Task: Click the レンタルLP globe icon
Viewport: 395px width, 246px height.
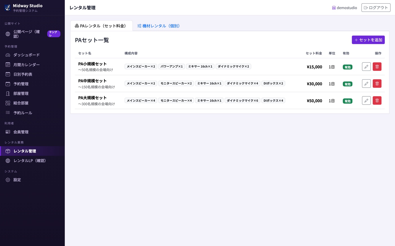Action: [8, 161]
